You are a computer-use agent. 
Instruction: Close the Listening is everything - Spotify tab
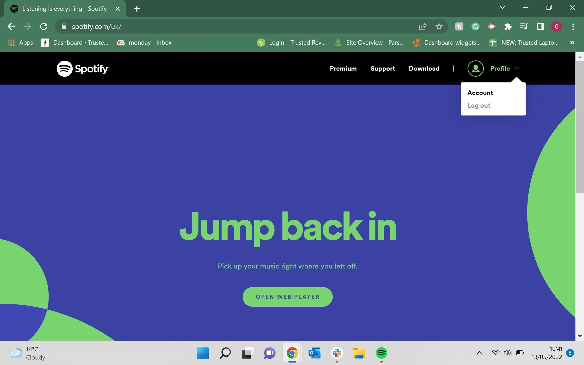point(118,9)
